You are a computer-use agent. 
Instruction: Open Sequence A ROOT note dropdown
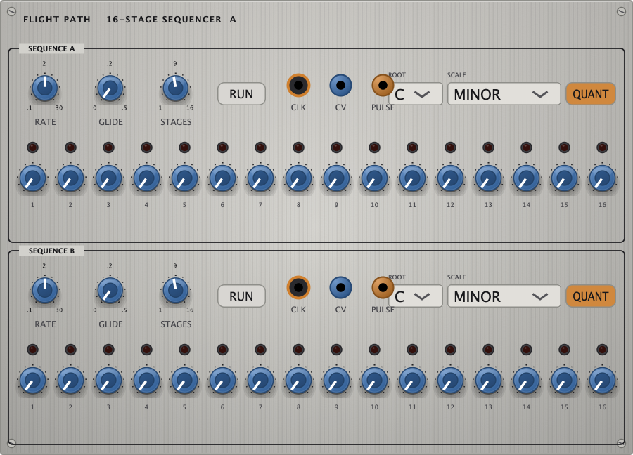(x=416, y=94)
